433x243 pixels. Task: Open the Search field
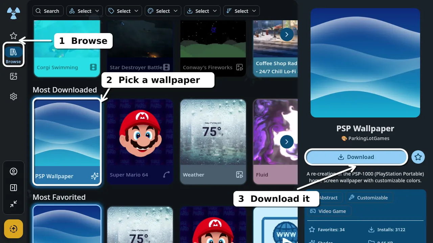pos(48,11)
